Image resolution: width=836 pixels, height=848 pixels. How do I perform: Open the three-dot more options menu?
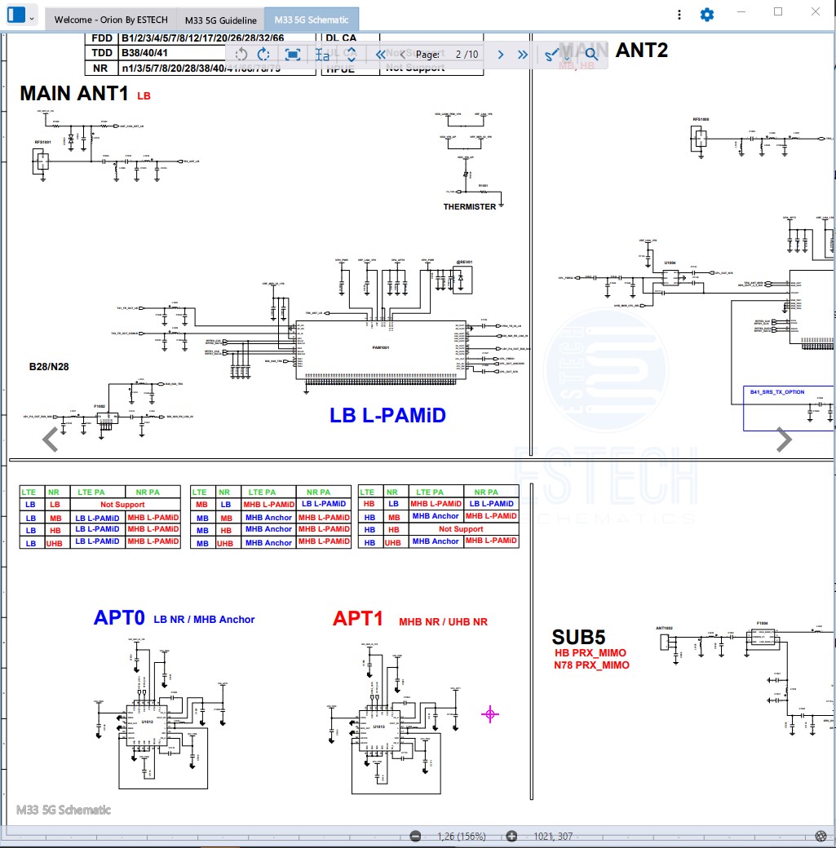pyautogui.click(x=679, y=15)
